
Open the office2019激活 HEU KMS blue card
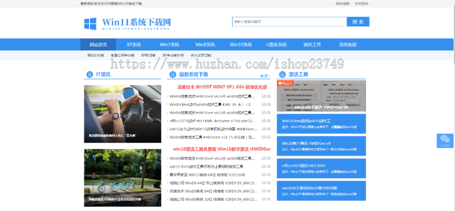pyautogui.click(x=321, y=169)
